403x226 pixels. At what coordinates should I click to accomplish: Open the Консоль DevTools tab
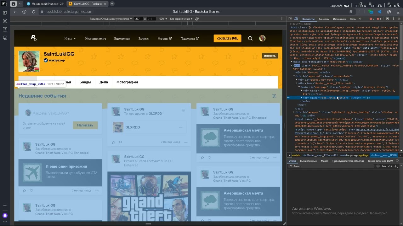pos(324,19)
